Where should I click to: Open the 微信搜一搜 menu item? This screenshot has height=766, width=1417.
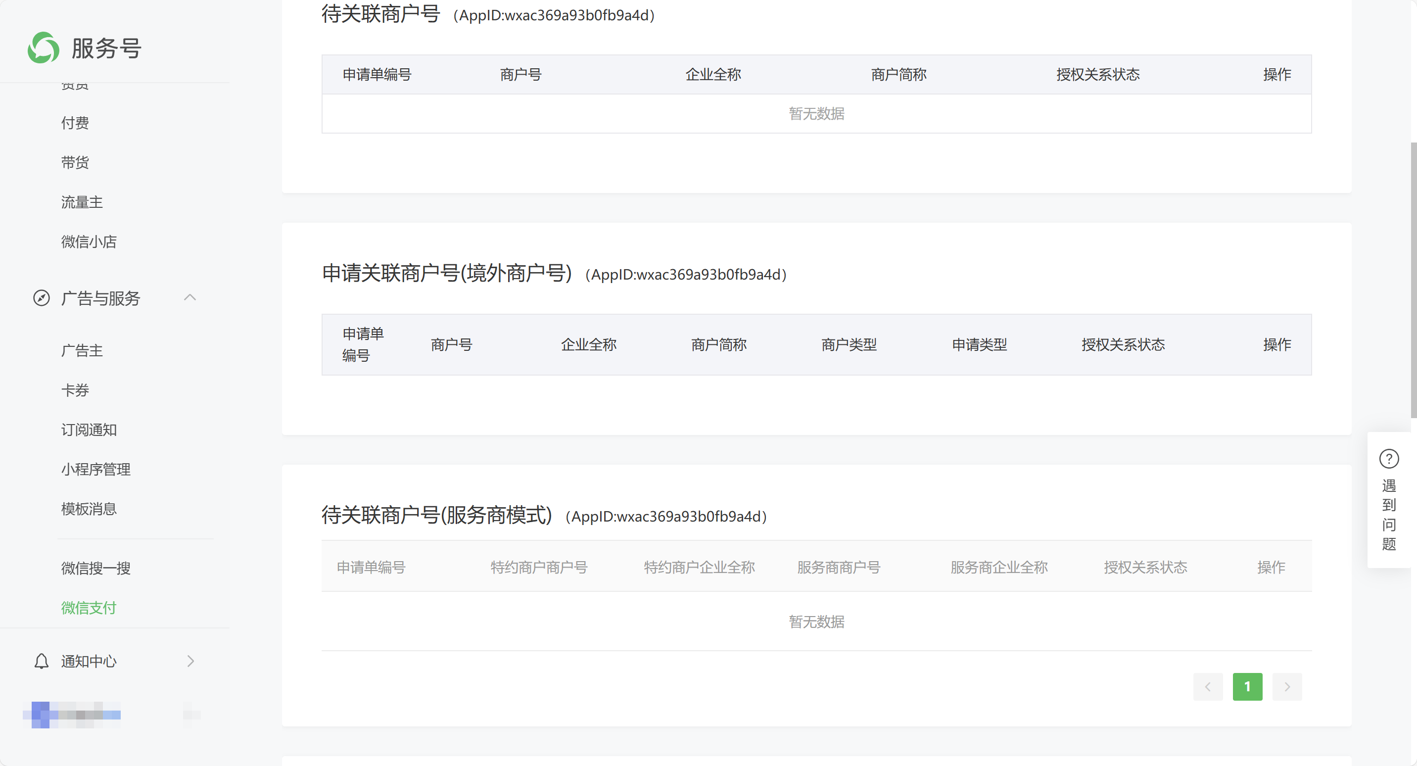click(x=95, y=568)
